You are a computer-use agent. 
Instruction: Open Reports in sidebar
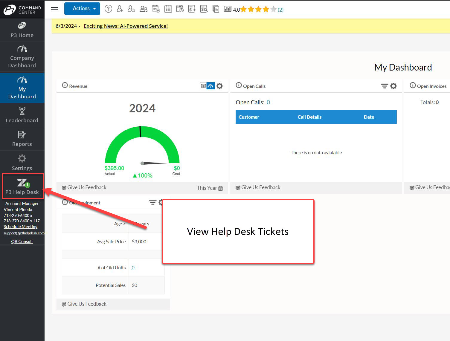click(22, 139)
